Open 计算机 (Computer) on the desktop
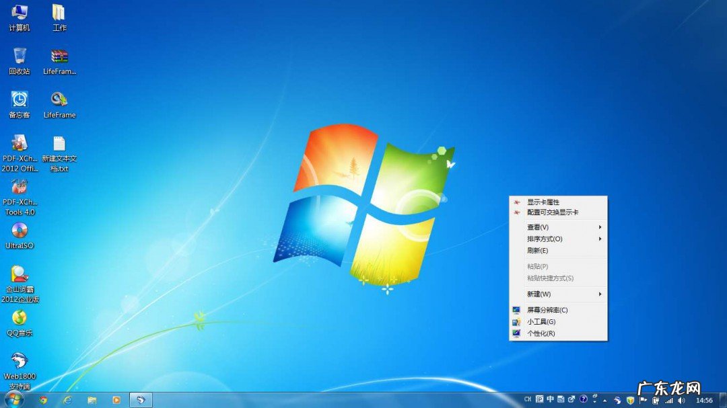 click(x=18, y=17)
